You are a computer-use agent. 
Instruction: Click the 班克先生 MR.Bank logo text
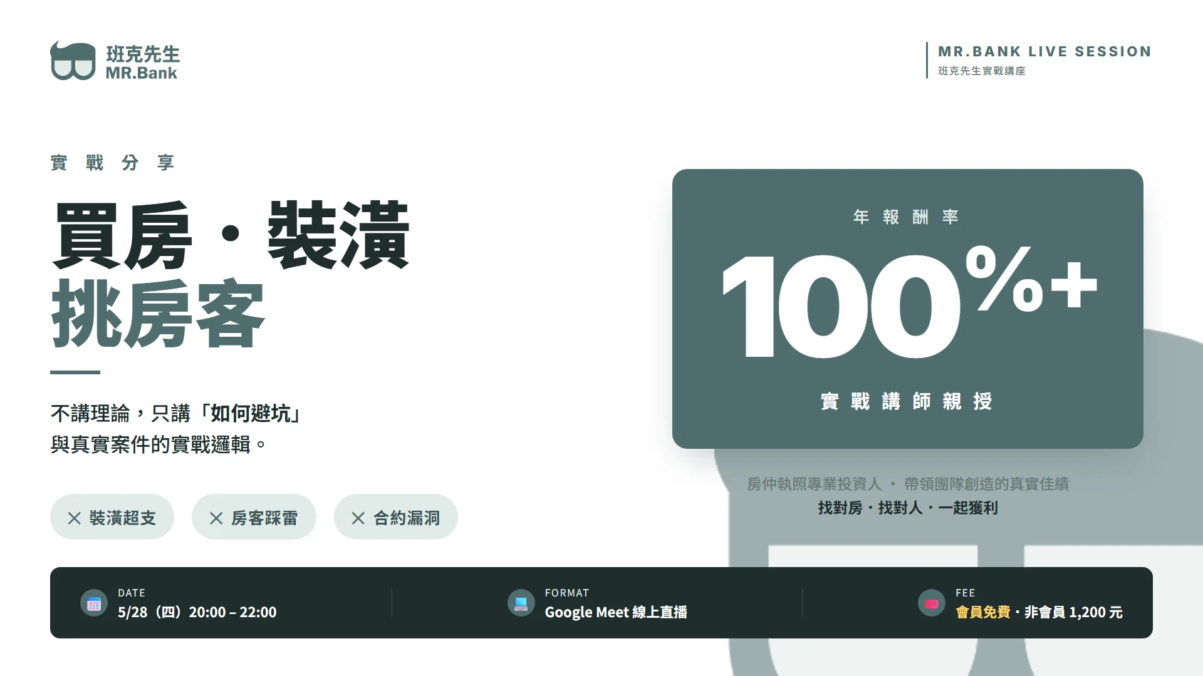pos(142,63)
